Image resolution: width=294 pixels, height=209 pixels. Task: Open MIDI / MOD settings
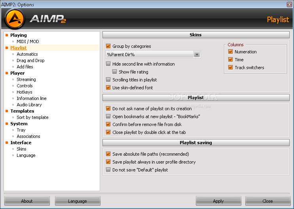(x=28, y=41)
